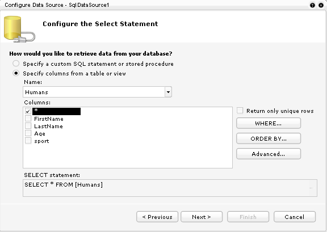327x232 pixels.
Task: Open the ORDER BY dialog
Action: (x=269, y=138)
